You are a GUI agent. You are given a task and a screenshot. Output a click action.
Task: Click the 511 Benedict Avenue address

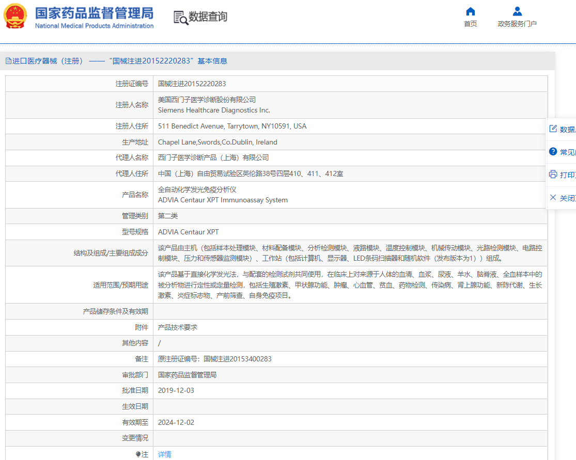232,126
